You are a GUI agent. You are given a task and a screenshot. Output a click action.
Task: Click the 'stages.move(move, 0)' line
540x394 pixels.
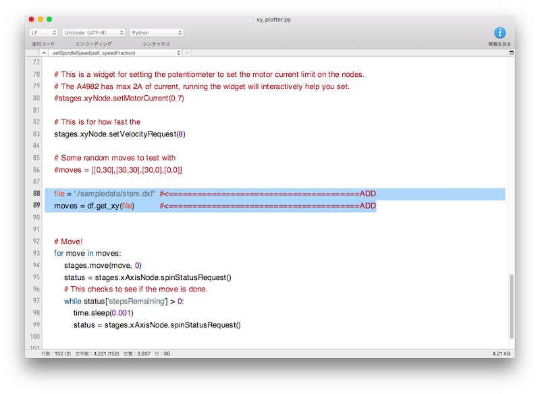coord(103,266)
